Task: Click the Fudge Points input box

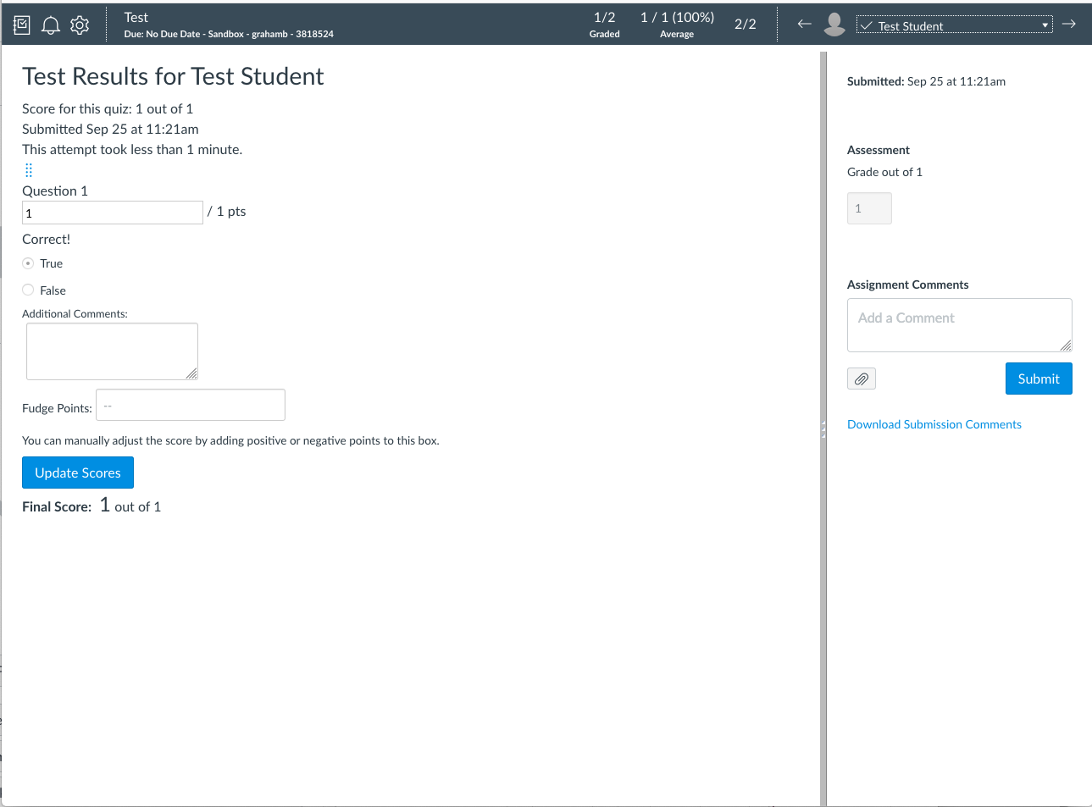Action: [191, 405]
